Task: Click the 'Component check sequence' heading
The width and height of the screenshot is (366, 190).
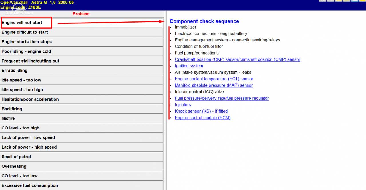Action: pyautogui.click(x=204, y=21)
